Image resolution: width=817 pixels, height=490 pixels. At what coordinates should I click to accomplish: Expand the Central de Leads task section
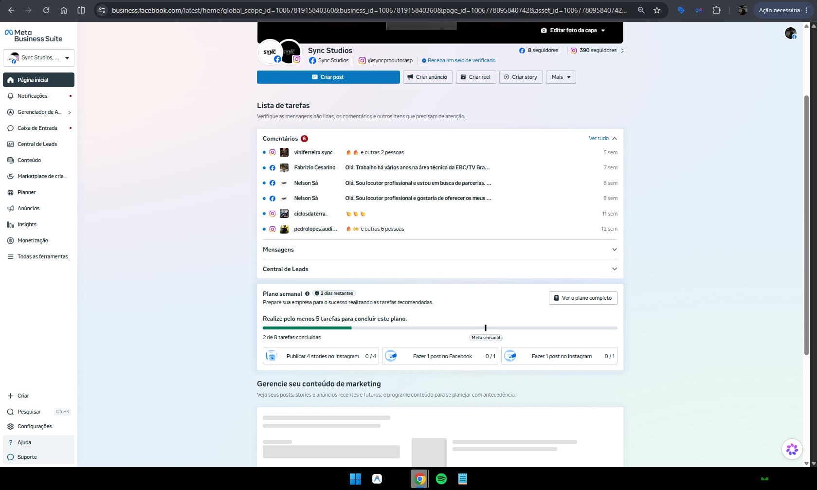440,269
